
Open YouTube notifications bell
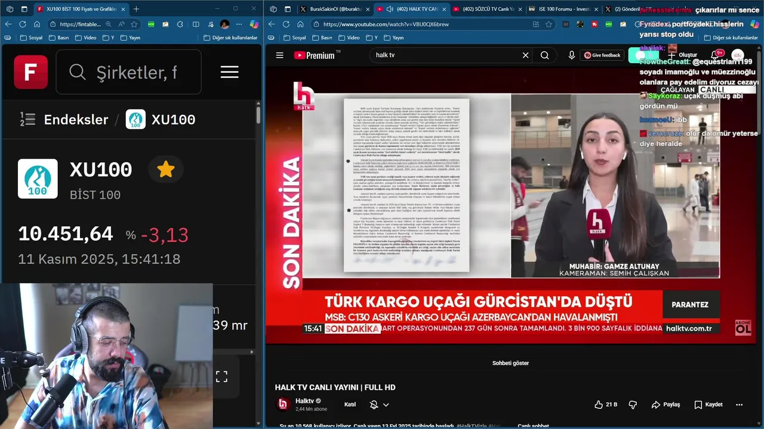pos(714,55)
